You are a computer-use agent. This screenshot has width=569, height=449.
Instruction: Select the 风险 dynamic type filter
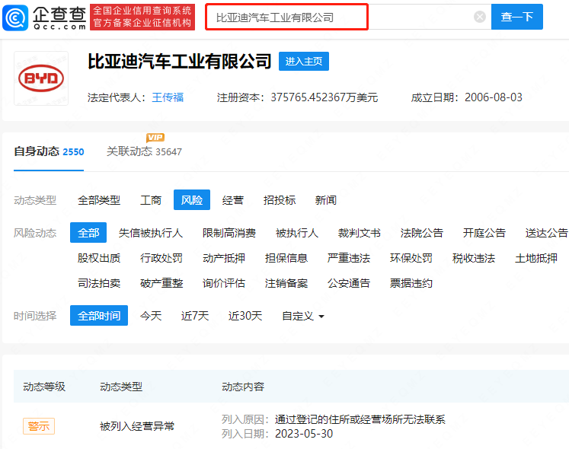[x=192, y=200]
